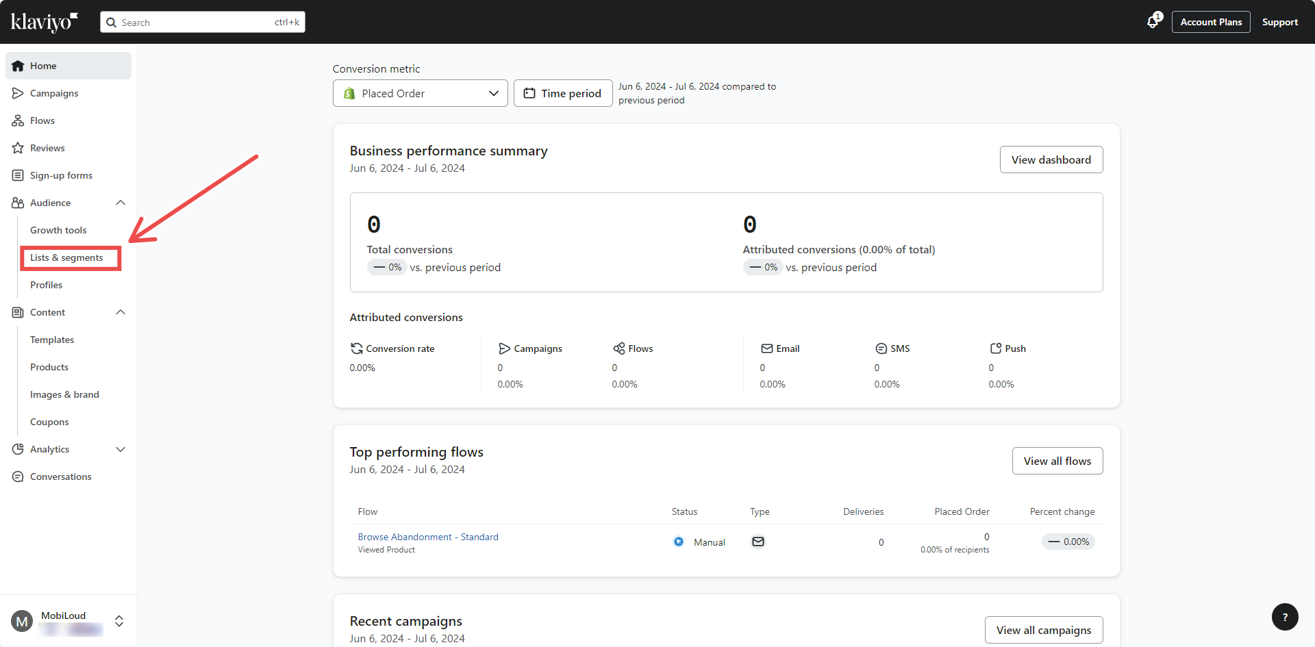
Task: Open the notifications bell icon
Action: coord(1153,22)
